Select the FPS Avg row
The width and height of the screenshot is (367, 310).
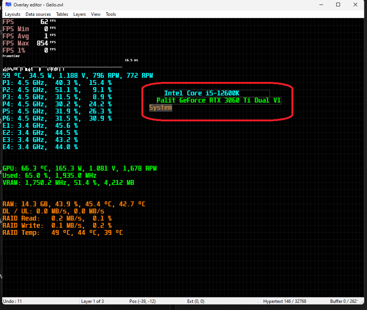coord(29,36)
